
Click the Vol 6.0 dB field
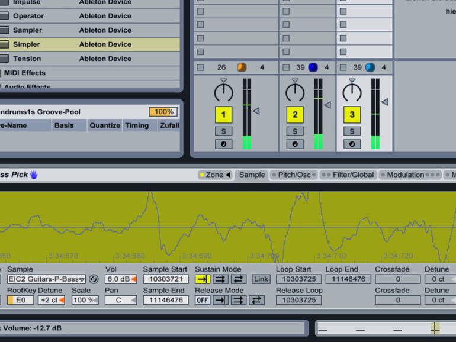pos(121,279)
